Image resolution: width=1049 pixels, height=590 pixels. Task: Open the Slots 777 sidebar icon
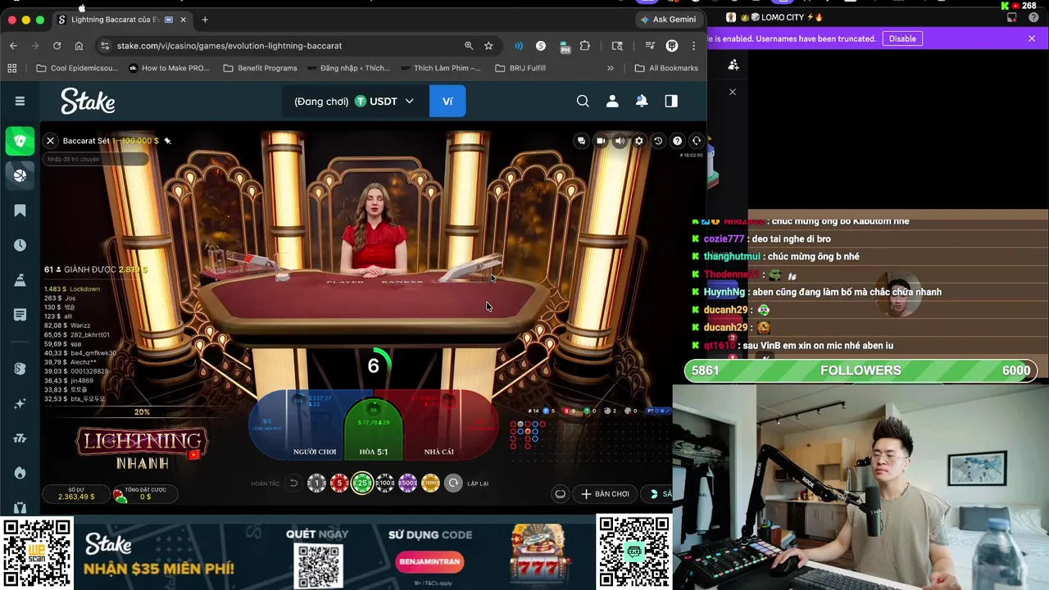20,438
